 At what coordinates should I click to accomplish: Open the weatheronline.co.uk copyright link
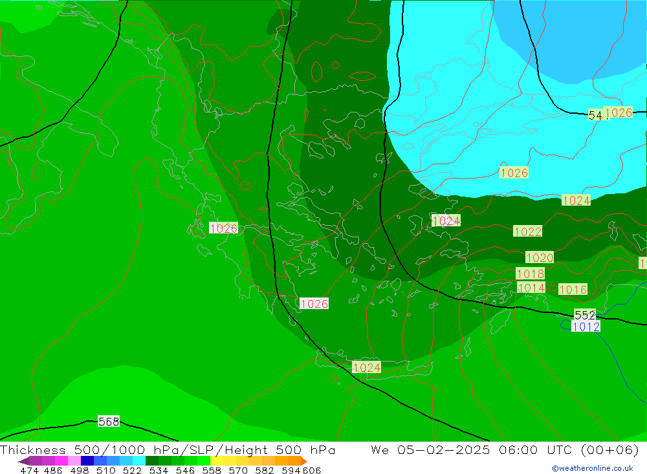click(x=592, y=468)
